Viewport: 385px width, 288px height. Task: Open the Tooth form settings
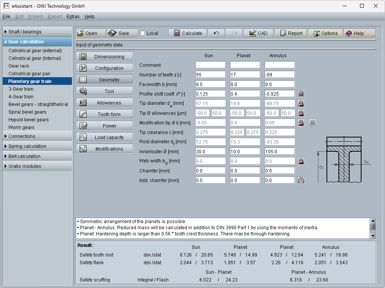(105, 114)
